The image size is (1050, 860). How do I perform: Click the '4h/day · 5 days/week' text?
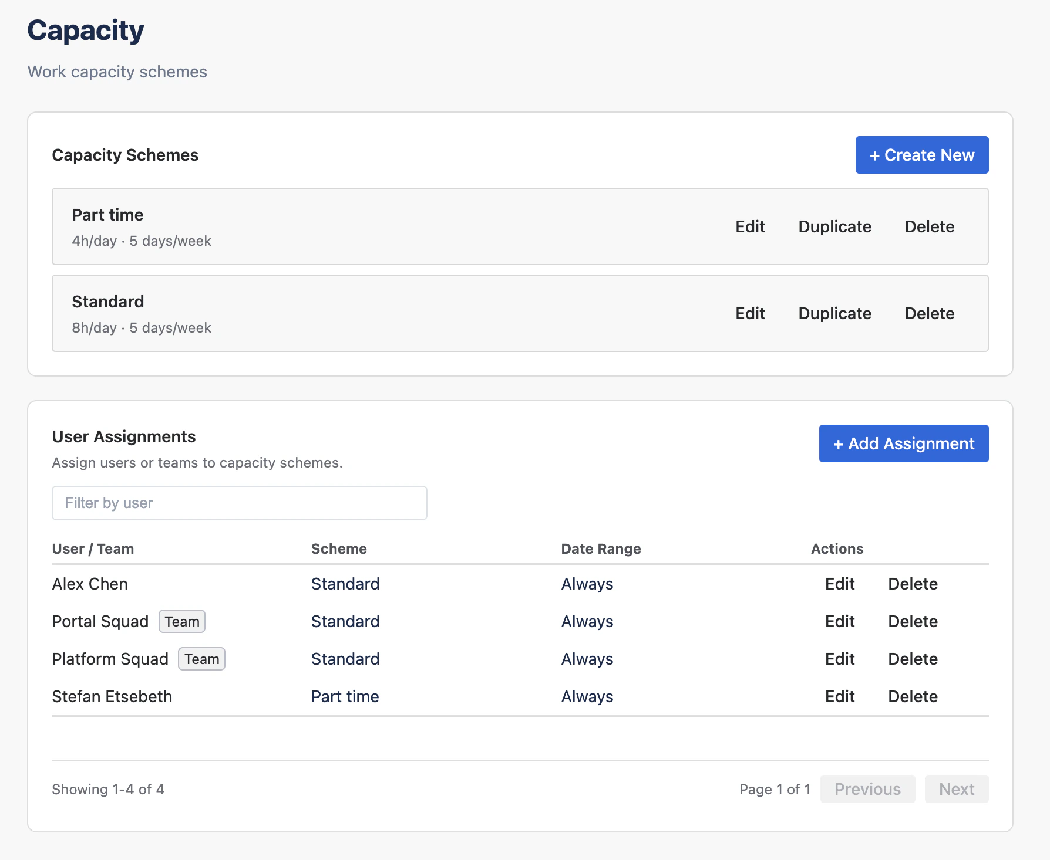pyautogui.click(x=142, y=241)
